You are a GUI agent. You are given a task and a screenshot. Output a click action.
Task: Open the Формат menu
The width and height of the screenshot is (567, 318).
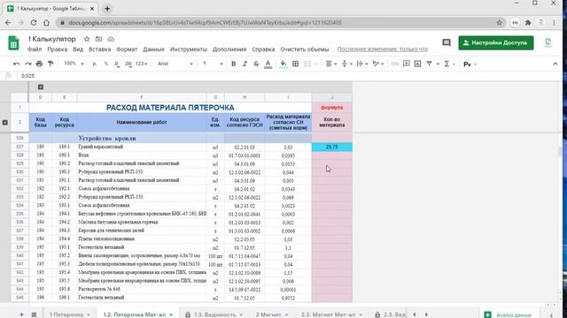[x=127, y=49]
